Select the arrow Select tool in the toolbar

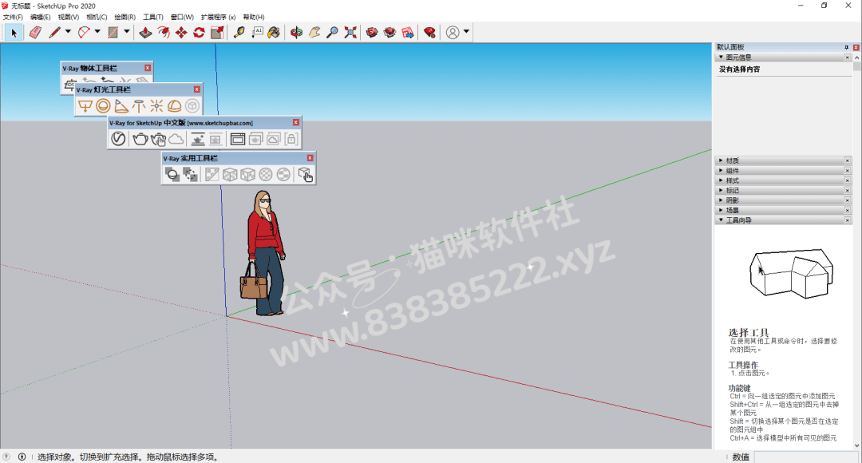click(14, 33)
